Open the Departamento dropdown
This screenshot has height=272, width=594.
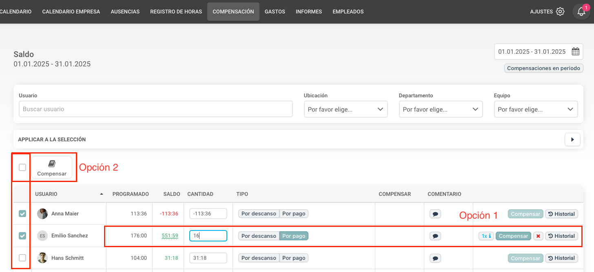click(441, 109)
